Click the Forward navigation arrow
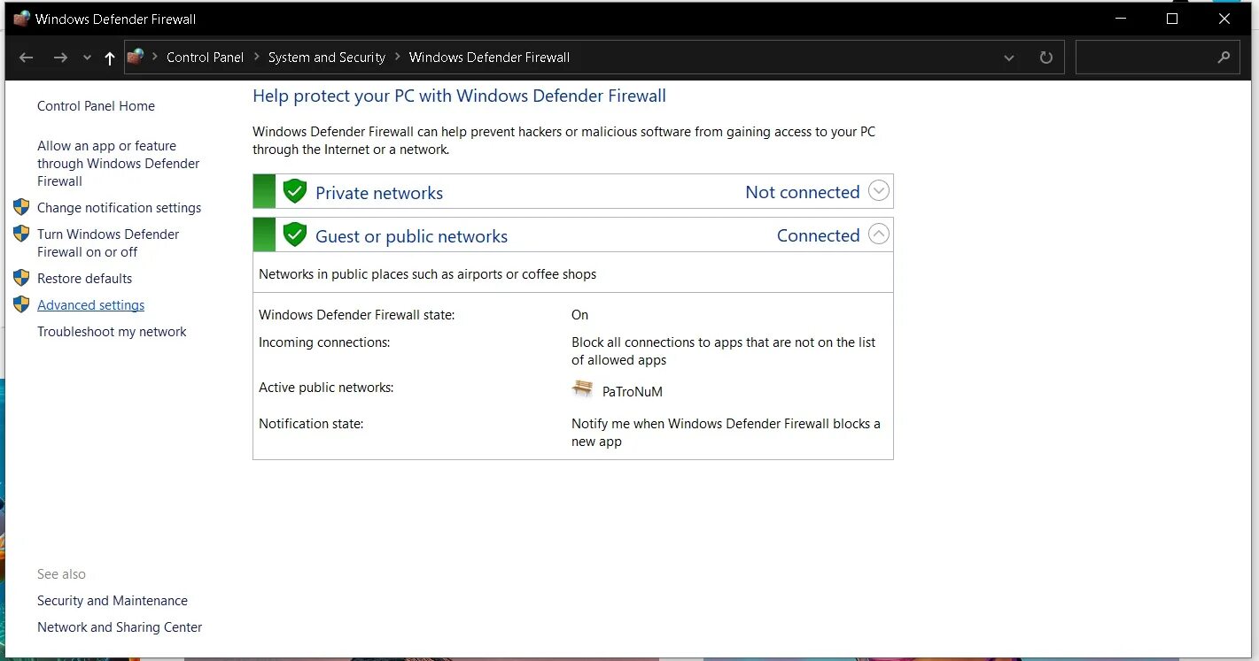The height and width of the screenshot is (661, 1259). pos(60,58)
